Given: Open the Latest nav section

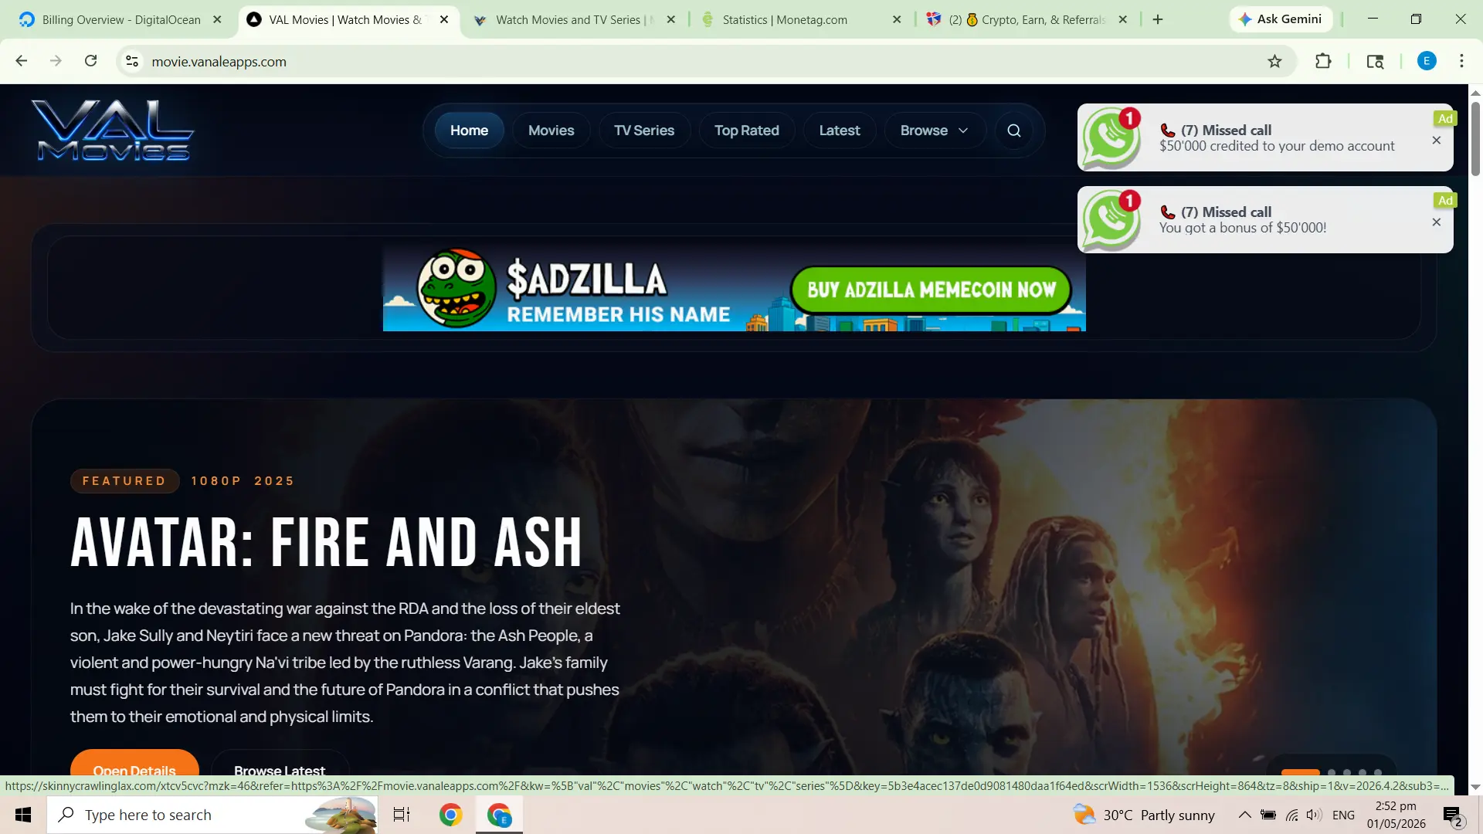Looking at the screenshot, I should point(840,131).
